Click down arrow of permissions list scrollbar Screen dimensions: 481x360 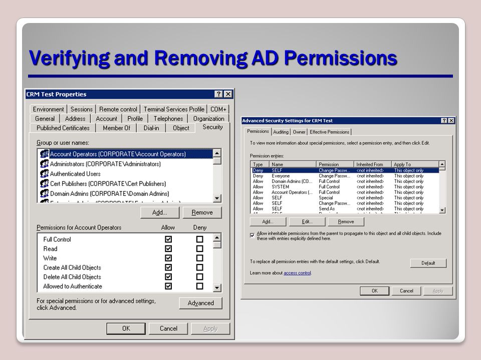pyautogui.click(x=217, y=287)
